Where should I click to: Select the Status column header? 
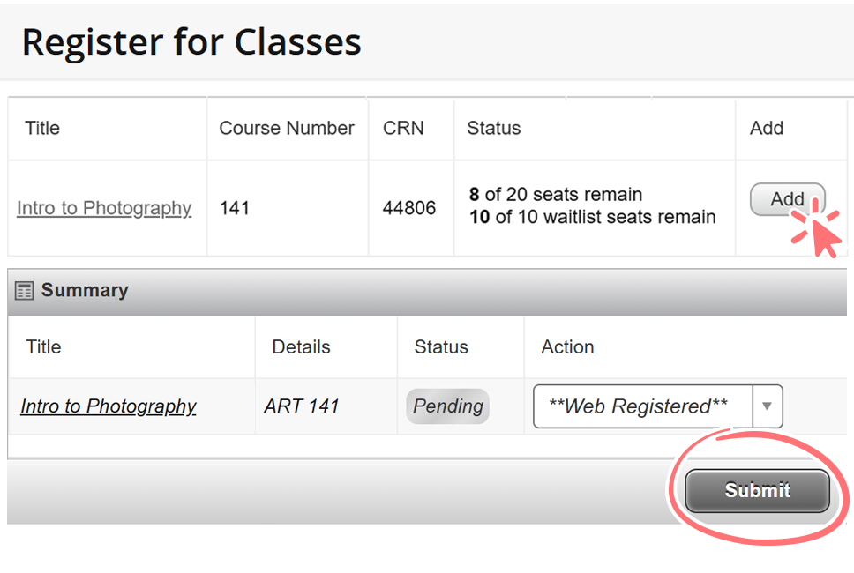(x=493, y=128)
